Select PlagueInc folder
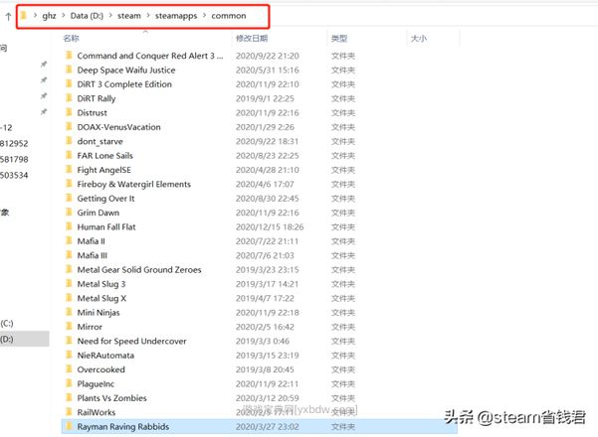The height and width of the screenshot is (437, 598). [96, 383]
